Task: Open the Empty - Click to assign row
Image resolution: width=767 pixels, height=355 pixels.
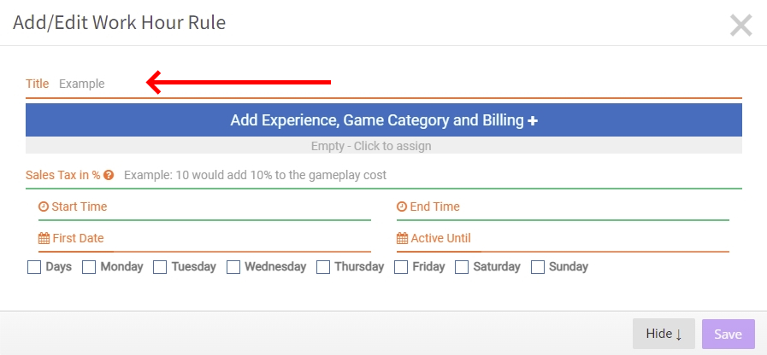Action: pos(383,146)
